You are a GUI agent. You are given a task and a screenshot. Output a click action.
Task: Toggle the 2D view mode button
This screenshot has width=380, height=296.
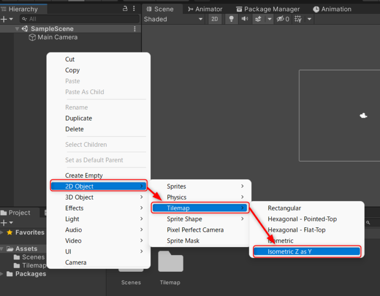(214, 19)
